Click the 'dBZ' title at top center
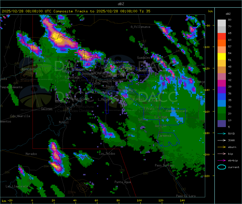242x204 pixels. pyautogui.click(x=121, y=4)
